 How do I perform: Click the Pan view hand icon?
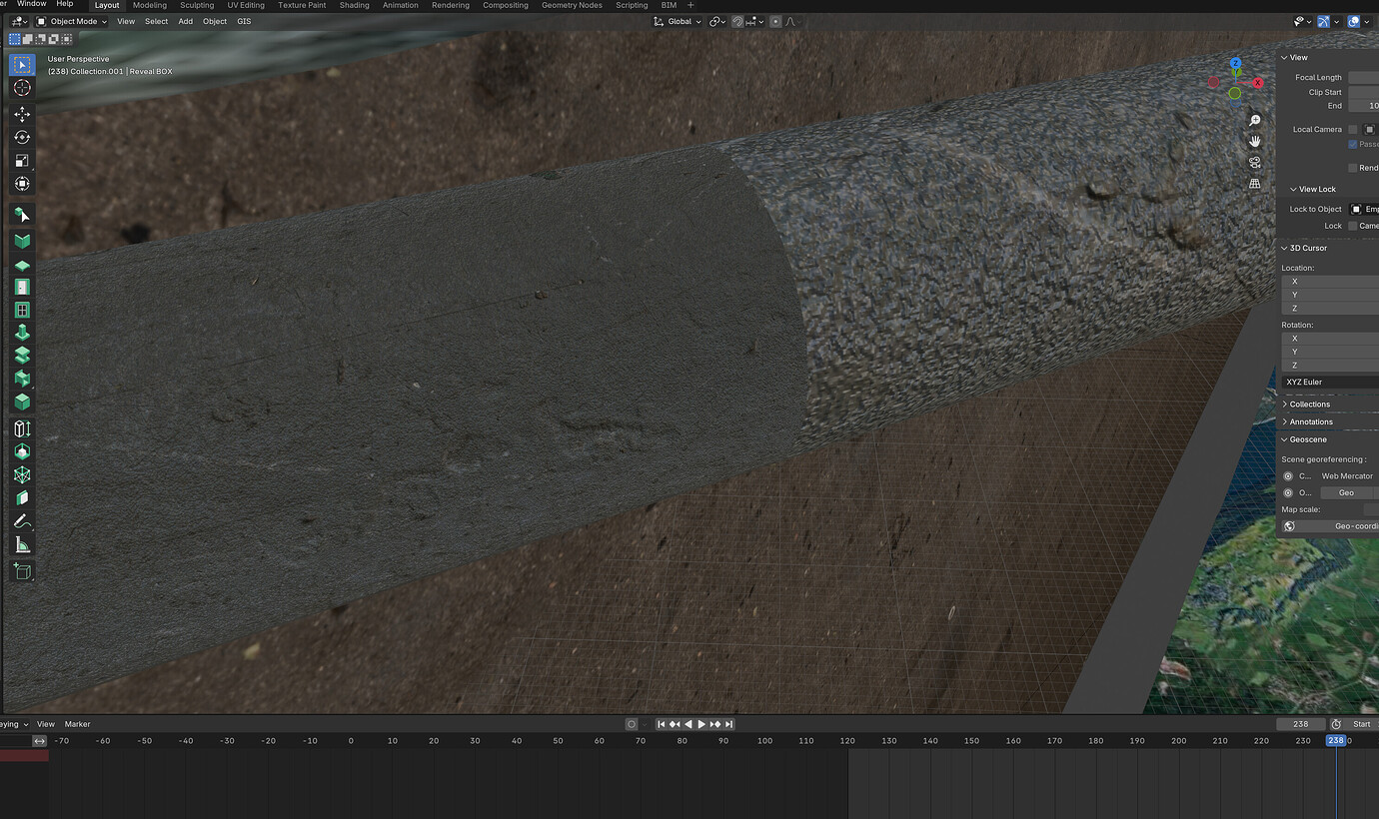[1255, 141]
